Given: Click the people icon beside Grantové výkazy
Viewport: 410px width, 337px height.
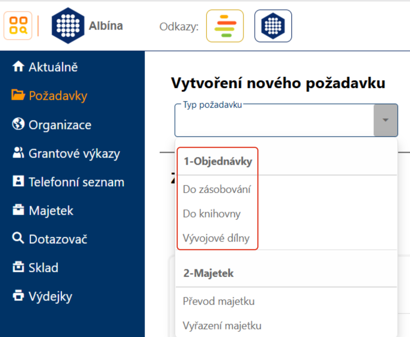Looking at the screenshot, I should click(18, 152).
